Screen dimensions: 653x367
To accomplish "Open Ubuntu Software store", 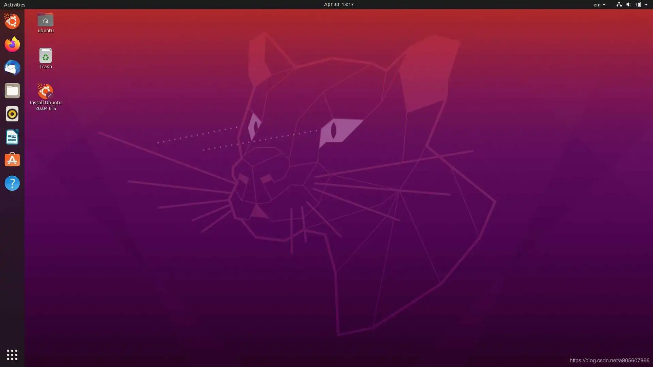I will 12,160.
